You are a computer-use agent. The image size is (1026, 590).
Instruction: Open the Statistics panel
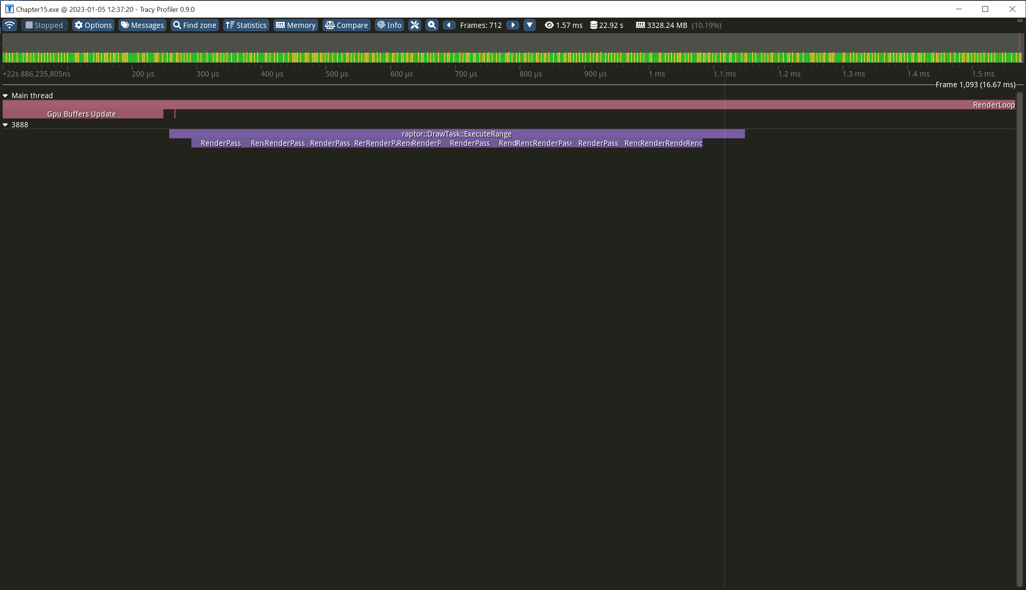pos(246,25)
